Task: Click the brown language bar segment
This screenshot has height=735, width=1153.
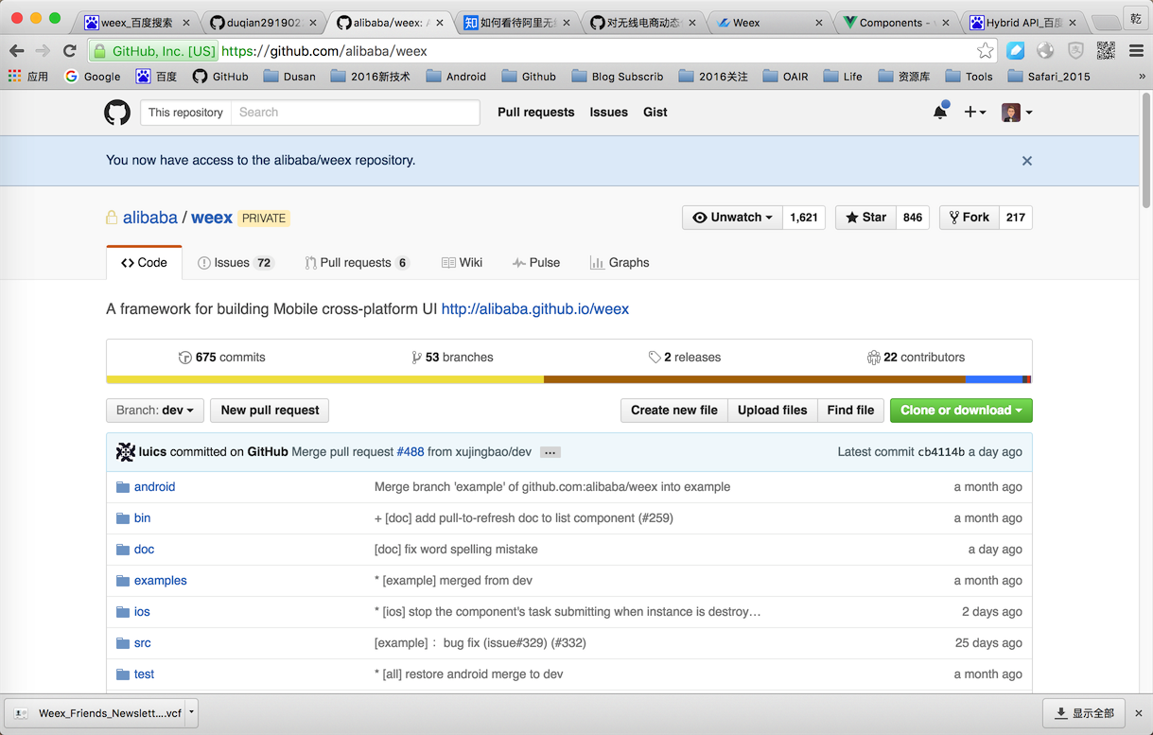Action: pyautogui.click(x=755, y=379)
